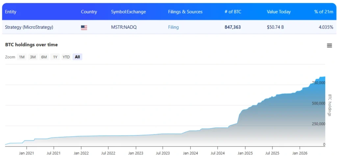337x156 pixels.
Task: Set chart zoom to 1Y
Action: click(x=55, y=57)
